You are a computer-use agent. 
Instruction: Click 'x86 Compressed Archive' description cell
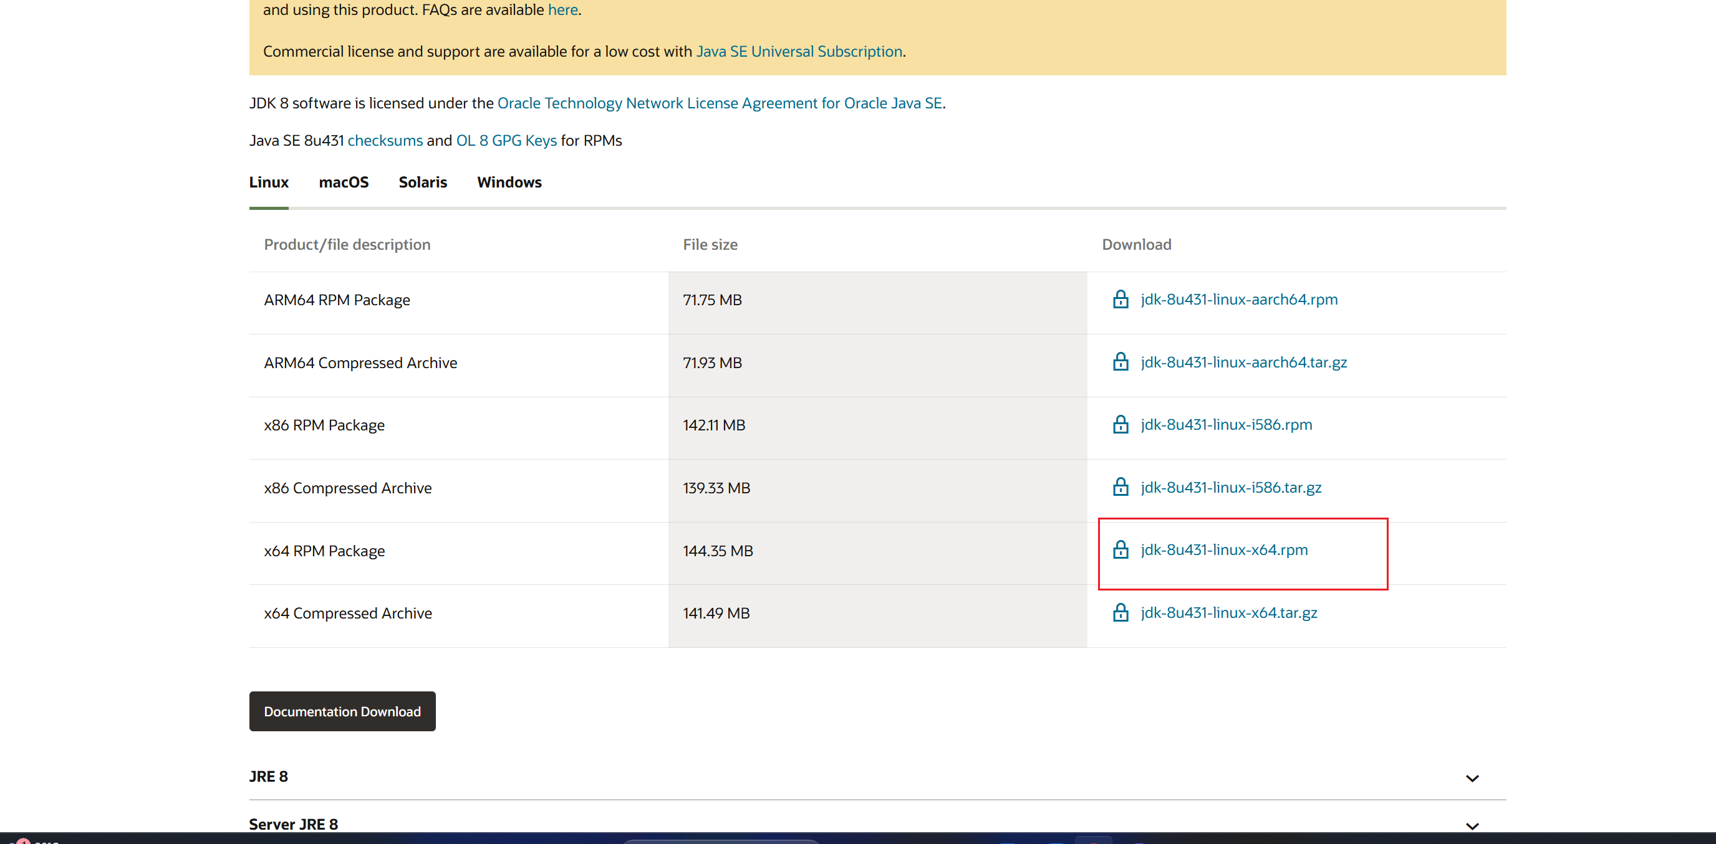pos(458,491)
